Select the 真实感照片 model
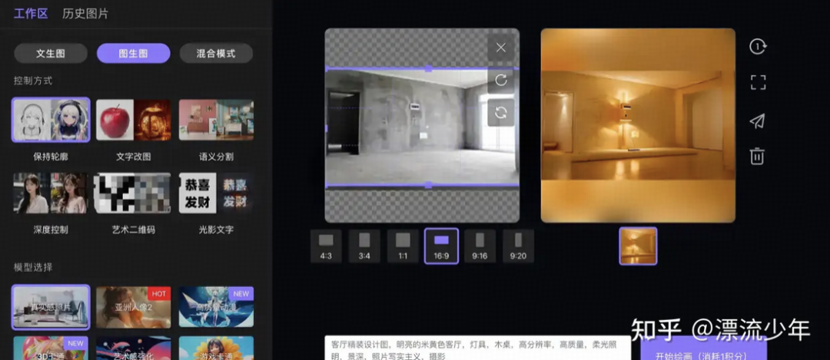 click(51, 307)
